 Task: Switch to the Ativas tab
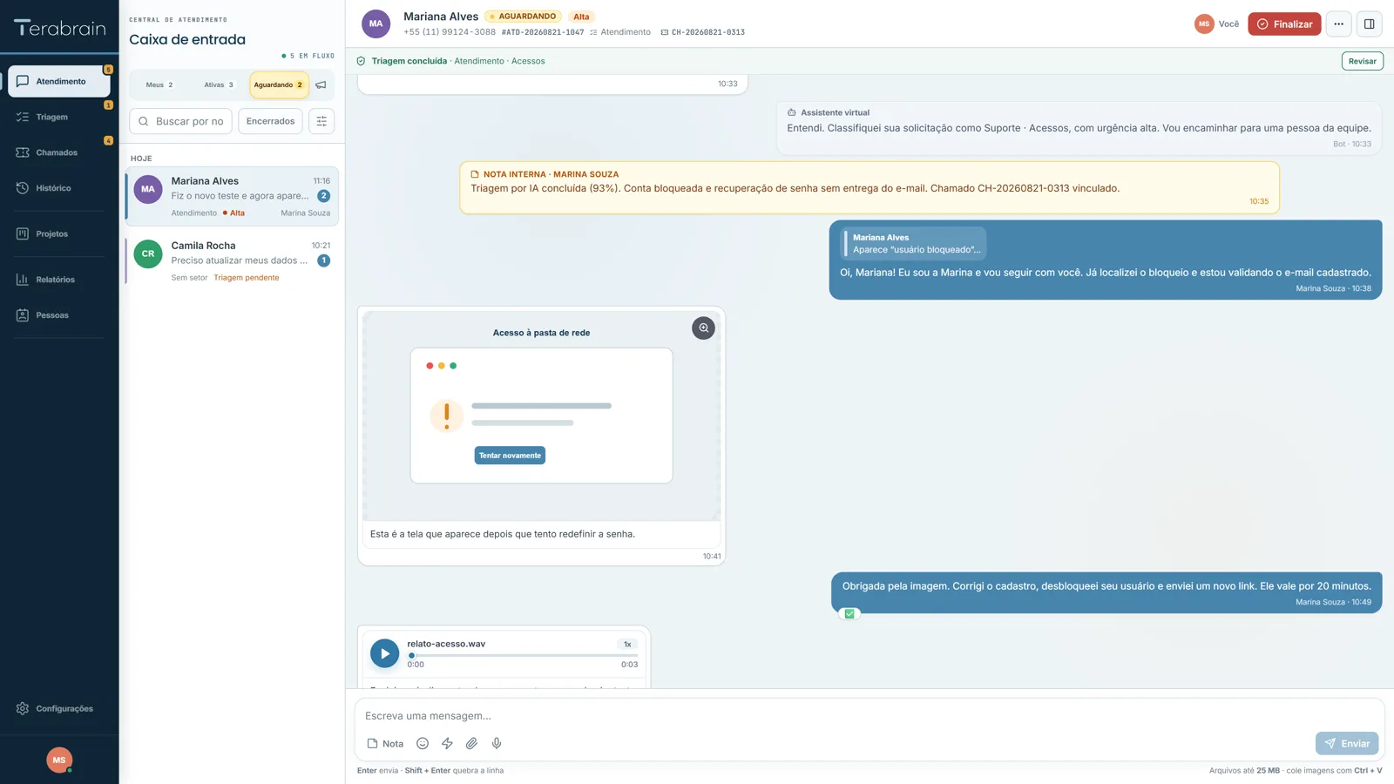[x=219, y=85]
